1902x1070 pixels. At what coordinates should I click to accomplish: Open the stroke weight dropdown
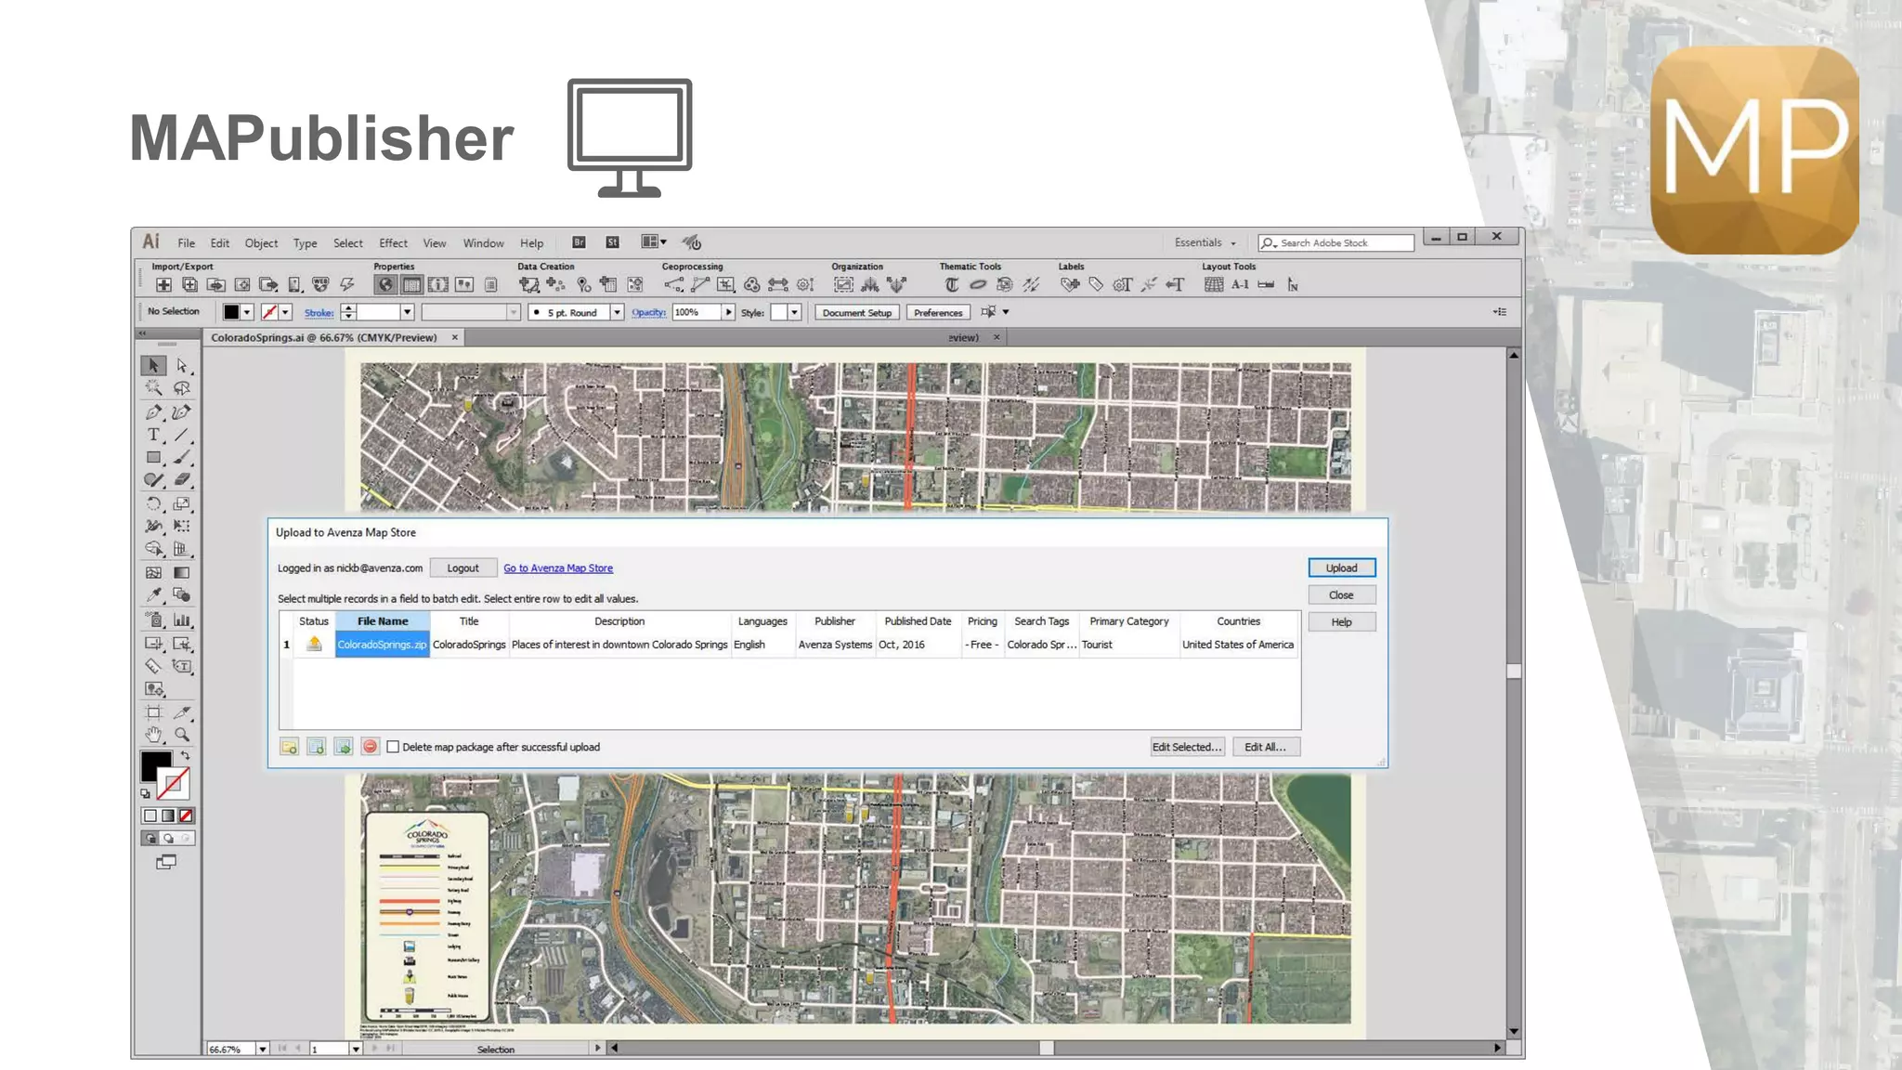(407, 313)
